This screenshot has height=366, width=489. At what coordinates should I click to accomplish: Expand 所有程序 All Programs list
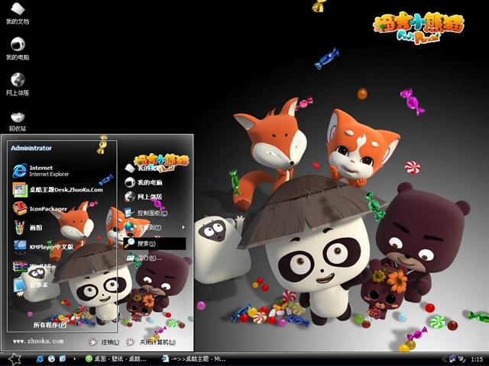coord(50,325)
